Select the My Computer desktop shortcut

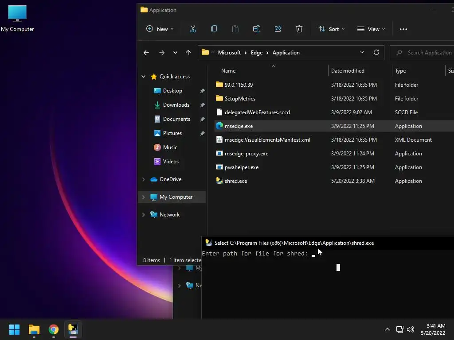pyautogui.click(x=17, y=18)
